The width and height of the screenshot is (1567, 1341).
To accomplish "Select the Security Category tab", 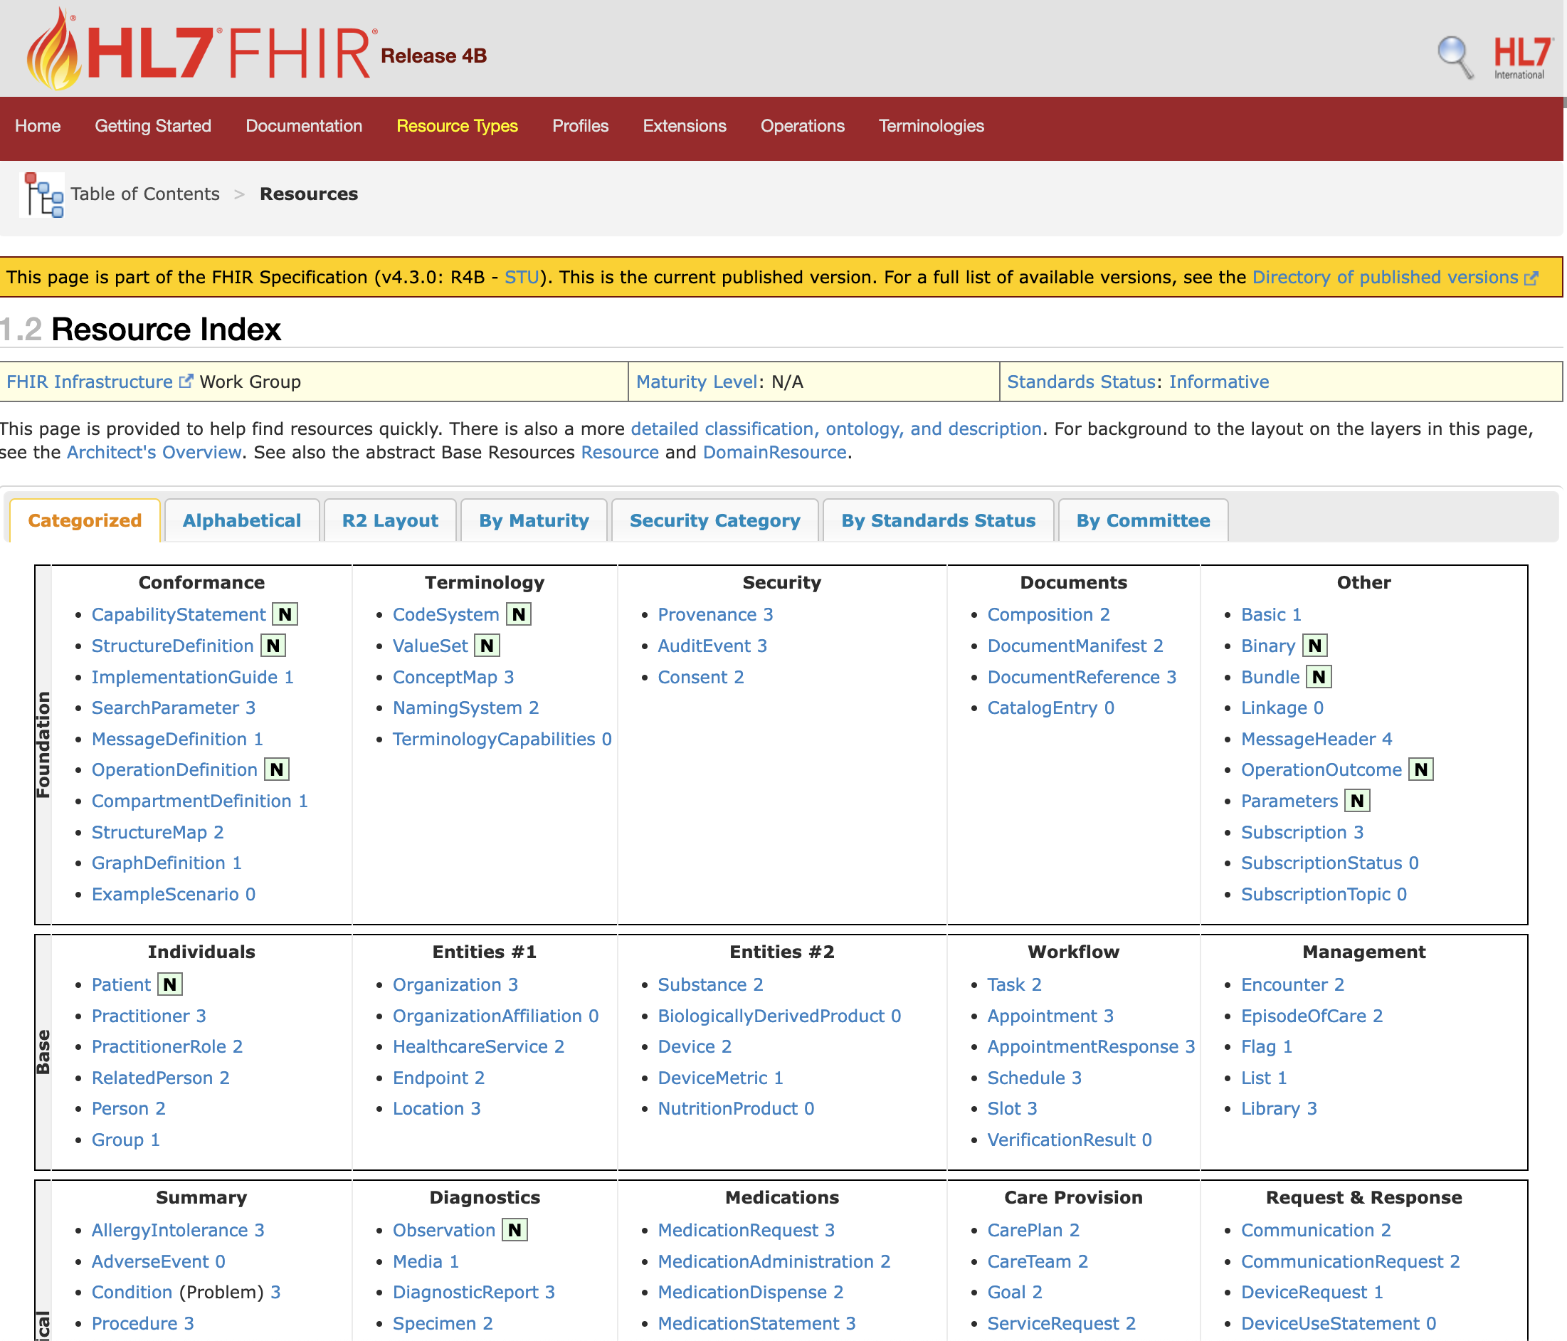I will pyautogui.click(x=714, y=520).
